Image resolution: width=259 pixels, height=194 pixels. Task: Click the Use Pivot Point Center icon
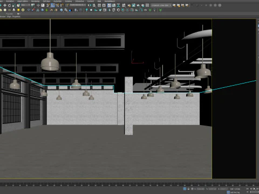pos(33,5)
